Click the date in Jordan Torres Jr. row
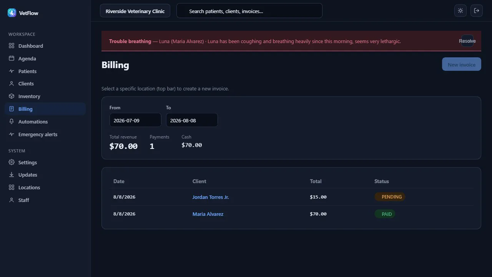Viewport: 492px width, 277px height. 124,197
